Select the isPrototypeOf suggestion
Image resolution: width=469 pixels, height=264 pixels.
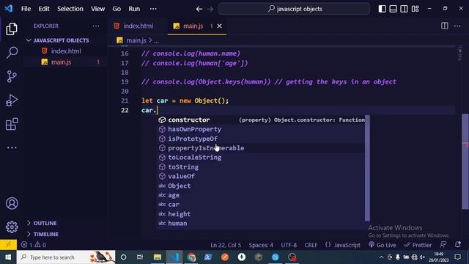pos(261,139)
